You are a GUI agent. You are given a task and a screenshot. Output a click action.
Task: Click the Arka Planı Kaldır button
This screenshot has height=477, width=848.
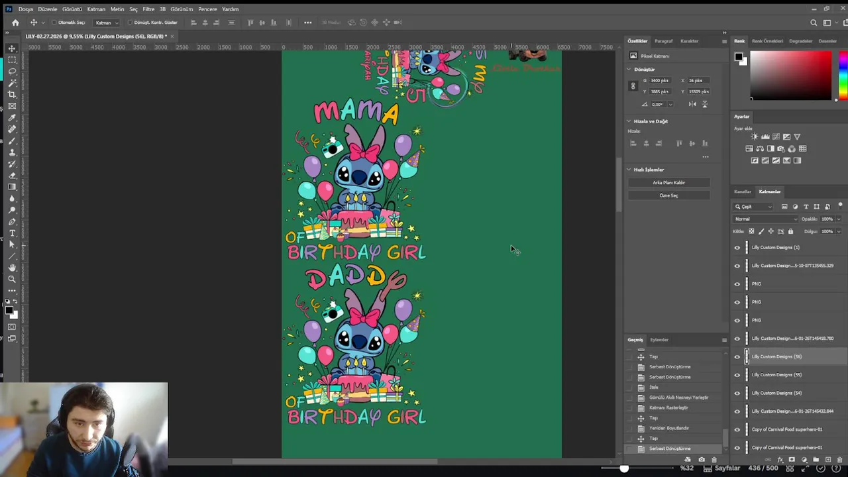tap(668, 183)
